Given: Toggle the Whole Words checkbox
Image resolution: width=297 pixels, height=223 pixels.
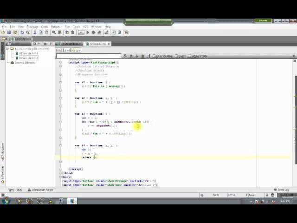Looking at the screenshot, I should 189,56.
